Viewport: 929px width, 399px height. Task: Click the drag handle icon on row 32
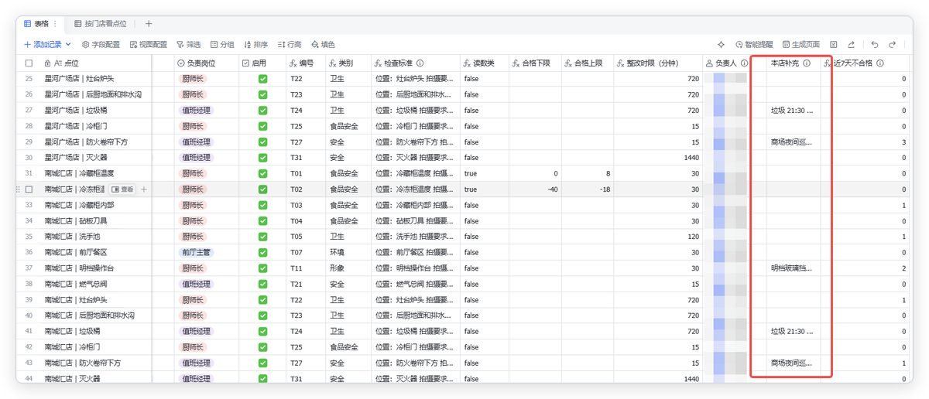pos(18,189)
